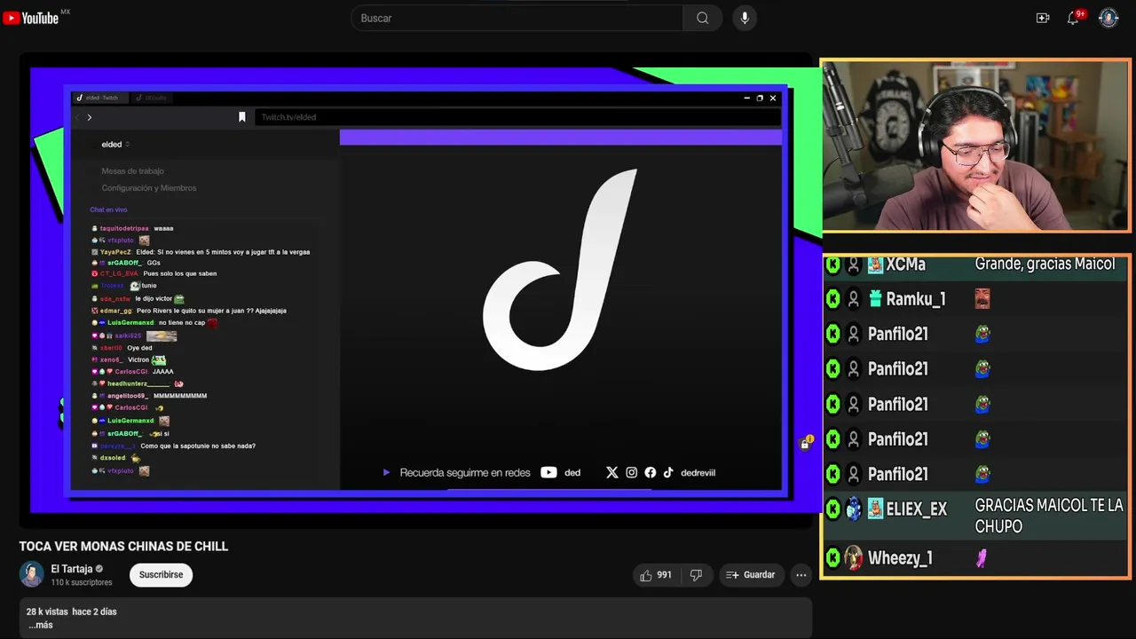Image resolution: width=1136 pixels, height=639 pixels.
Task: Click the taquitodetripaa chat username
Action: click(x=124, y=228)
